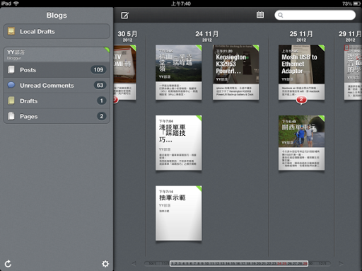Open Pages
362x271 pixels.
pyautogui.click(x=57, y=116)
